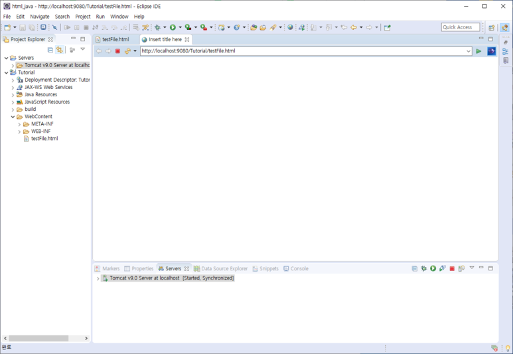513x354 pixels.
Task: Click the Launch Web Services Explorer icon
Action: [302, 27]
